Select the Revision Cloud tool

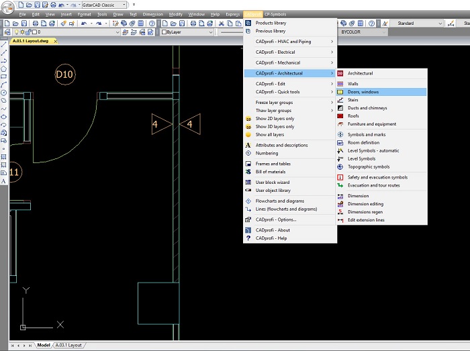(x=3, y=101)
